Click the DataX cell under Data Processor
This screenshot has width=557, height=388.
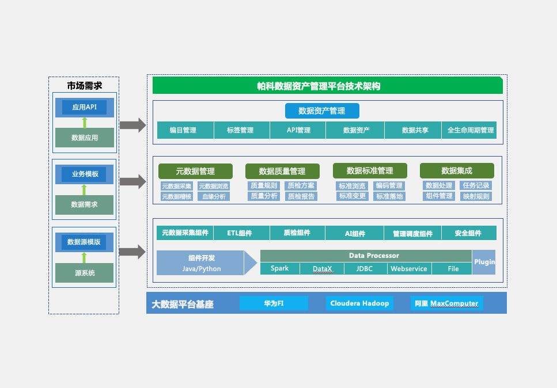pos(323,269)
